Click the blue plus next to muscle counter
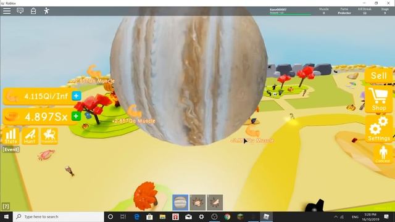Viewport: 395px width, 222px height. (77, 96)
